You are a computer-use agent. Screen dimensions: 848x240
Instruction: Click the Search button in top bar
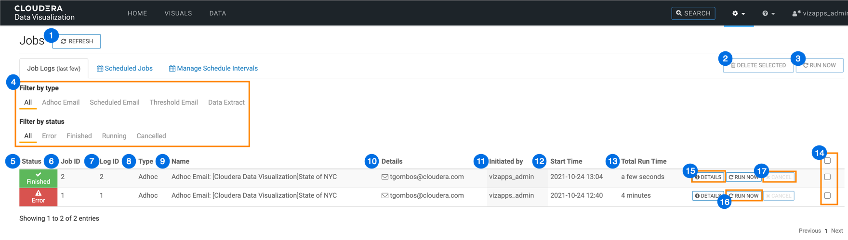click(693, 13)
